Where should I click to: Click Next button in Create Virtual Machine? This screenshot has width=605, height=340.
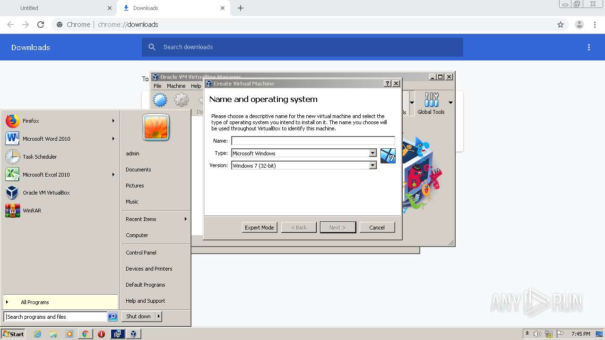(337, 228)
